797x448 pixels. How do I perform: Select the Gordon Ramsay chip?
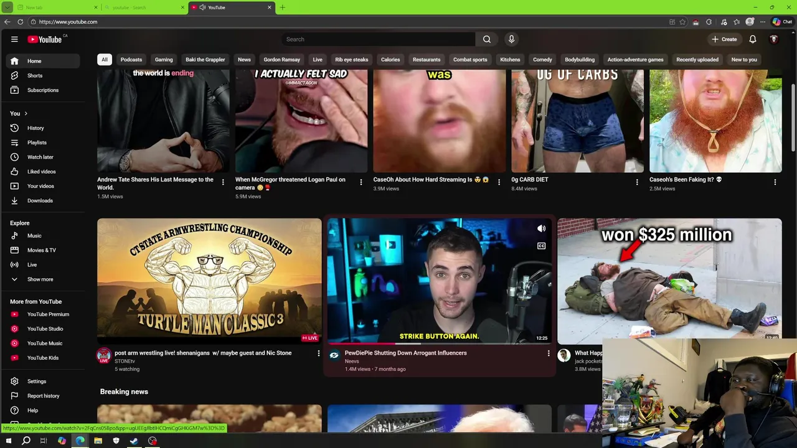click(281, 60)
